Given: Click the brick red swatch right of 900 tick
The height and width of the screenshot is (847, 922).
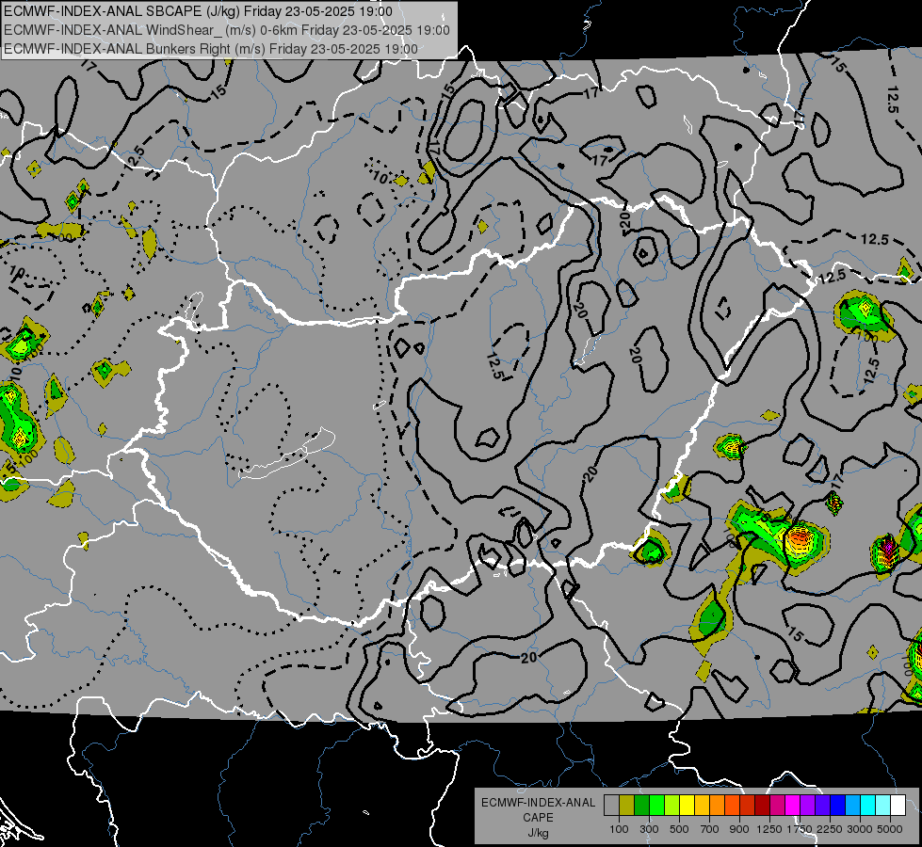Looking at the screenshot, I should tap(748, 805).
